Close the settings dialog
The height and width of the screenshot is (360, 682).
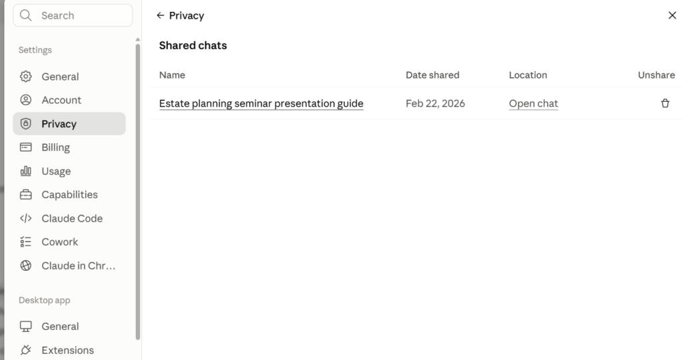672,16
